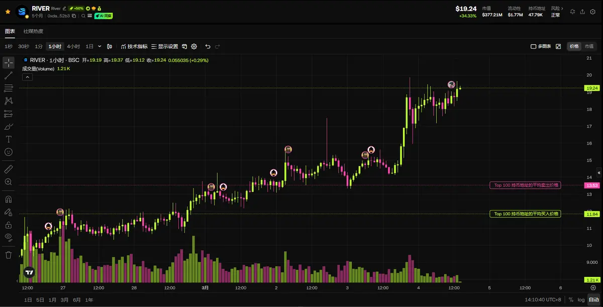603x307 pixels.
Task: Open the hexagon settings icon in header
Action: click(x=593, y=12)
